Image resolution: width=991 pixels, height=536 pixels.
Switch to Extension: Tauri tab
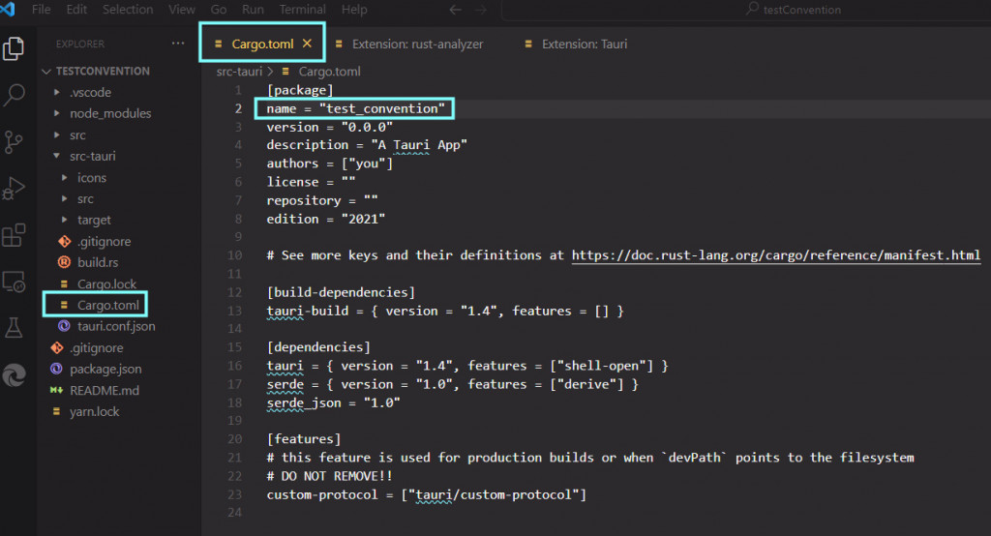[584, 45]
